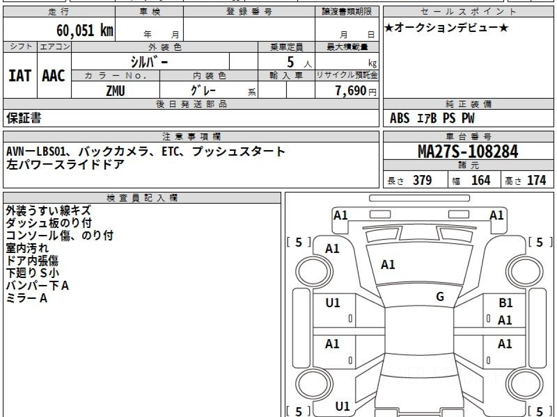This screenshot has width=557, height=417.
Task: Select the 室内汚れ note
Action: tap(27, 248)
